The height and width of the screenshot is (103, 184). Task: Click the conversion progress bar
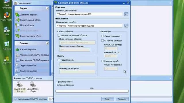pos(92,91)
